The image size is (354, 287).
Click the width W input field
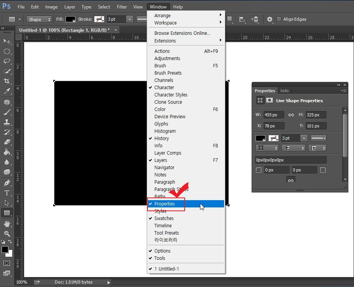[x=274, y=115]
